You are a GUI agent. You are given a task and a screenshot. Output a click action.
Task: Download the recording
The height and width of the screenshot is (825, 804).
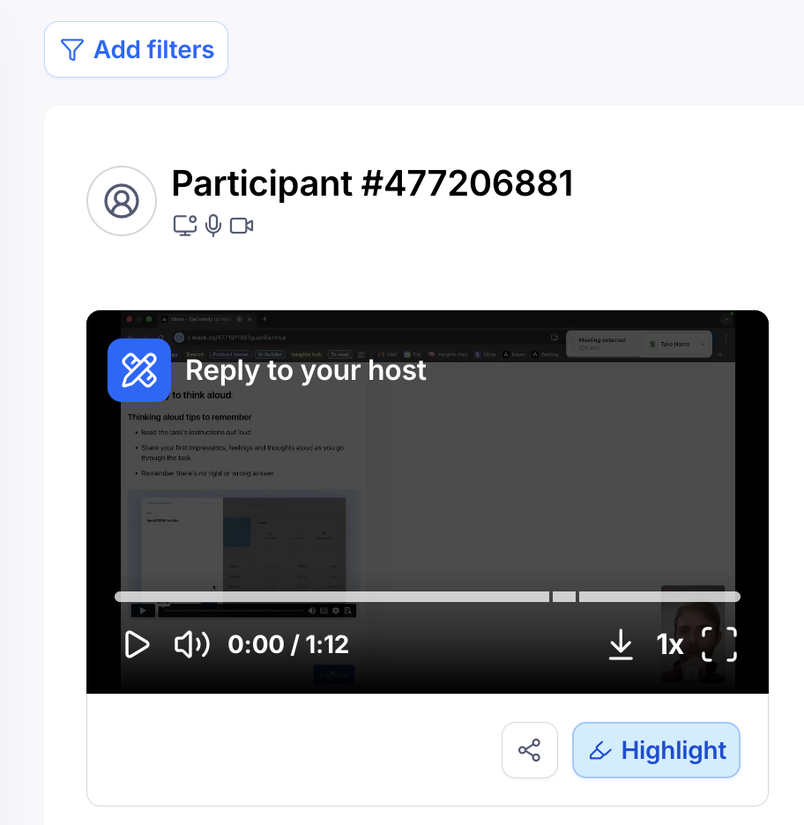point(621,644)
